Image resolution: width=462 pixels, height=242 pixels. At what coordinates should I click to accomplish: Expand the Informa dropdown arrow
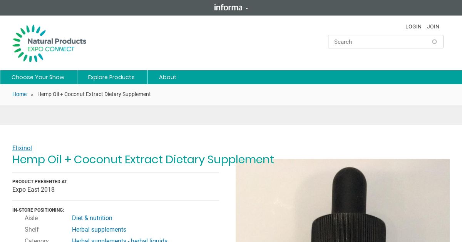[x=247, y=8]
